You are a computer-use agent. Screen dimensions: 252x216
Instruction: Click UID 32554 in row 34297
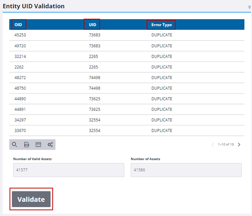pyautogui.click(x=95, y=120)
